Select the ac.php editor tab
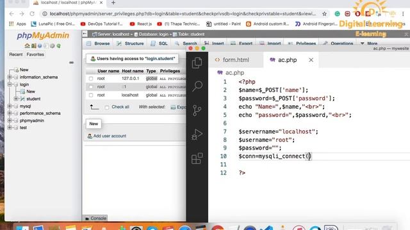This screenshot has height=230, width=410. [x=287, y=59]
